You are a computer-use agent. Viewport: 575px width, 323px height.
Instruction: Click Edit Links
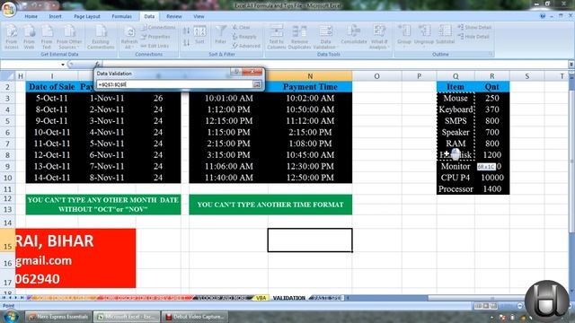click(x=155, y=46)
